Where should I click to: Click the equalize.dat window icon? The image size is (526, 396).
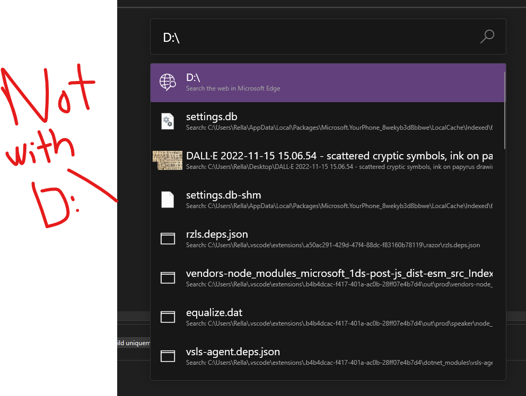click(x=168, y=317)
